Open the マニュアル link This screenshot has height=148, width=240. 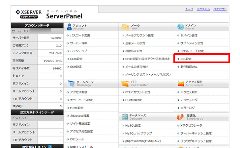click(203, 9)
